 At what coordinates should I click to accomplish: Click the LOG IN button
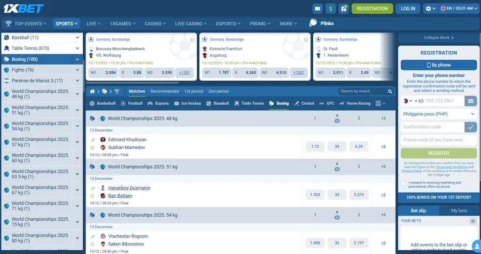pos(408,9)
